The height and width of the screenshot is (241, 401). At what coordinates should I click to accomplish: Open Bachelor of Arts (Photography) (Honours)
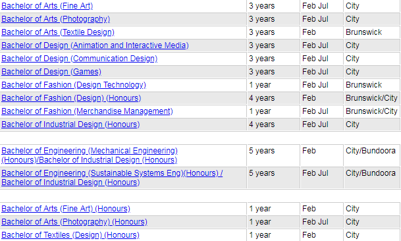click(74, 222)
